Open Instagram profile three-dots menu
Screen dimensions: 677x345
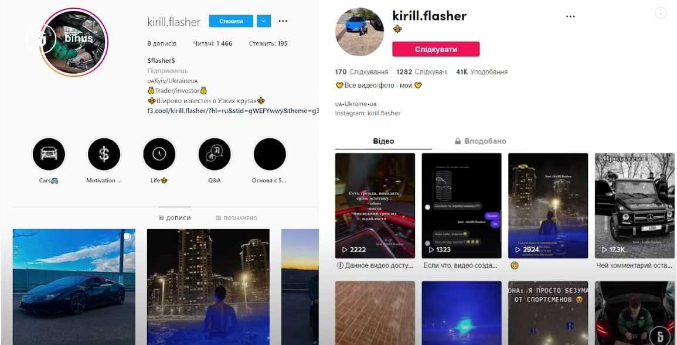tap(283, 21)
